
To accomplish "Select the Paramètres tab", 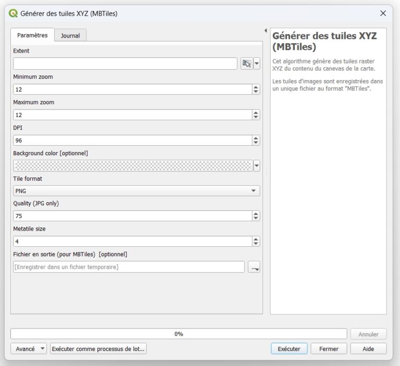I will tap(32, 35).
